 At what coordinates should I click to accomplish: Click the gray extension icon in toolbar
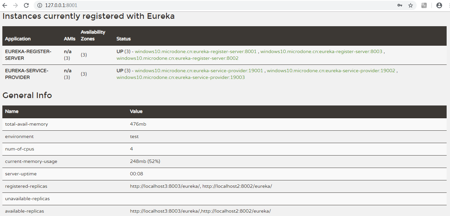[x=424, y=5]
